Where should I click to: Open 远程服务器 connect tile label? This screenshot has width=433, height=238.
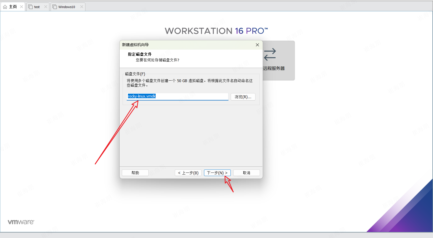pos(274,68)
